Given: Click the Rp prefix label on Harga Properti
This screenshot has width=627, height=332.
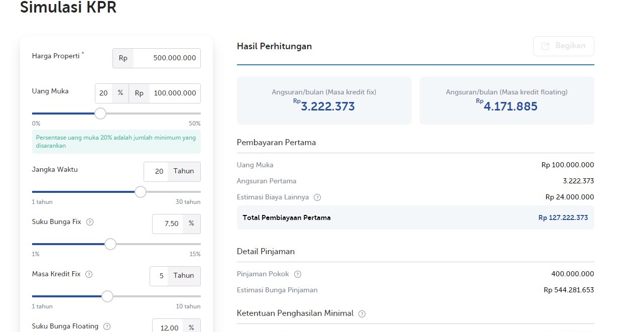Looking at the screenshot, I should 122,58.
